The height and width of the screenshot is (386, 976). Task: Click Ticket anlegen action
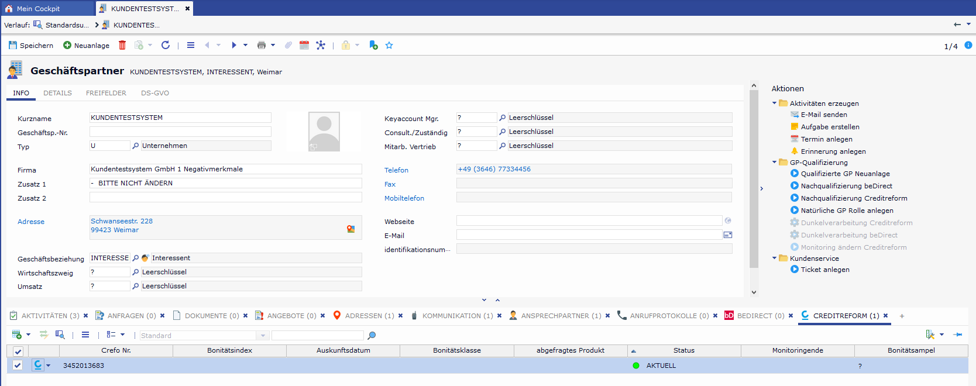click(x=824, y=270)
